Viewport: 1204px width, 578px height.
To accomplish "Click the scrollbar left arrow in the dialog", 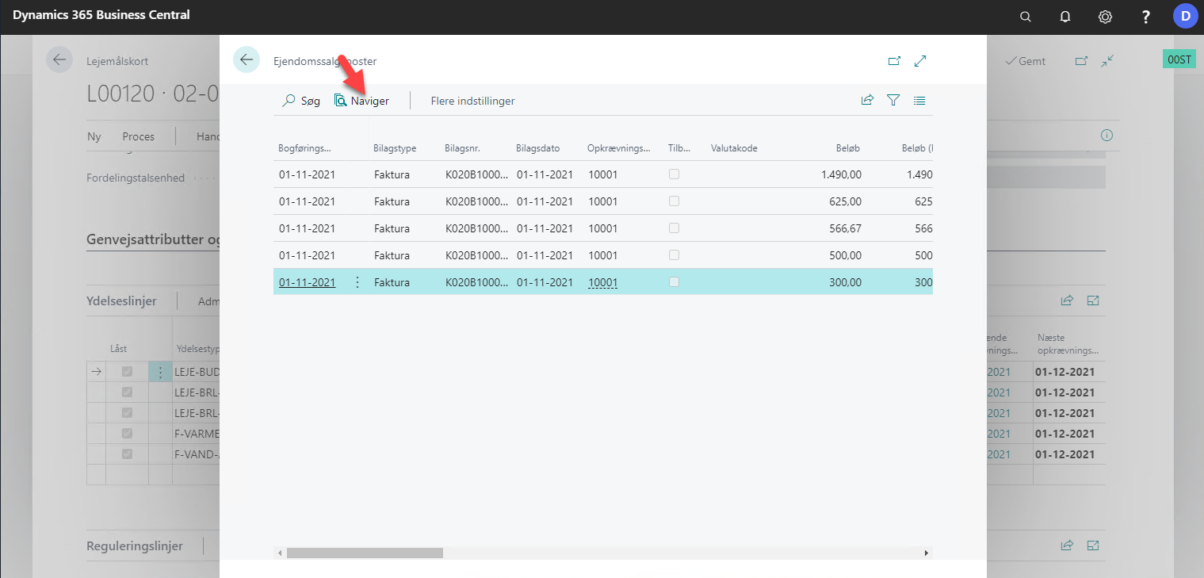I will pyautogui.click(x=279, y=553).
